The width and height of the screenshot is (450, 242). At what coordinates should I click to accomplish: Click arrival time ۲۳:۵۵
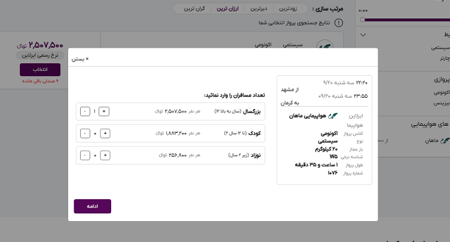(360, 96)
